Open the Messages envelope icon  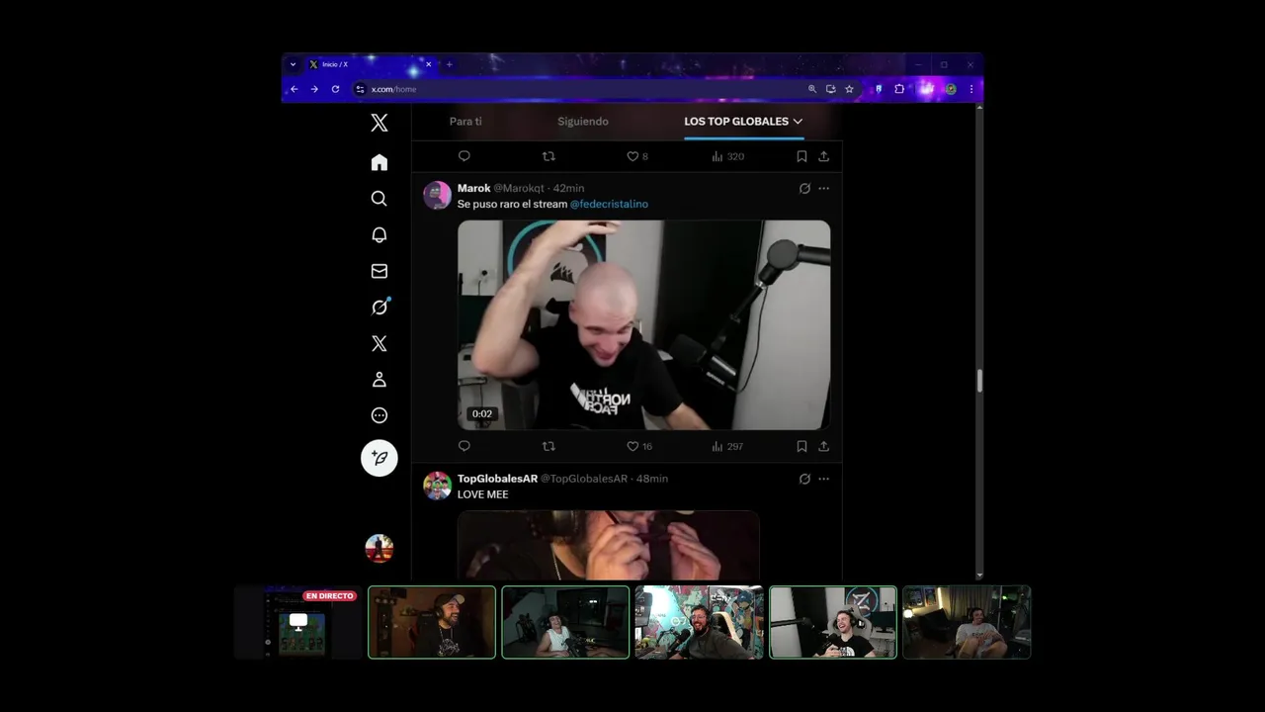(379, 271)
